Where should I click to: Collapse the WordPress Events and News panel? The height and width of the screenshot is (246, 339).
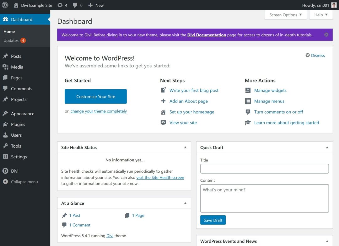point(327,241)
